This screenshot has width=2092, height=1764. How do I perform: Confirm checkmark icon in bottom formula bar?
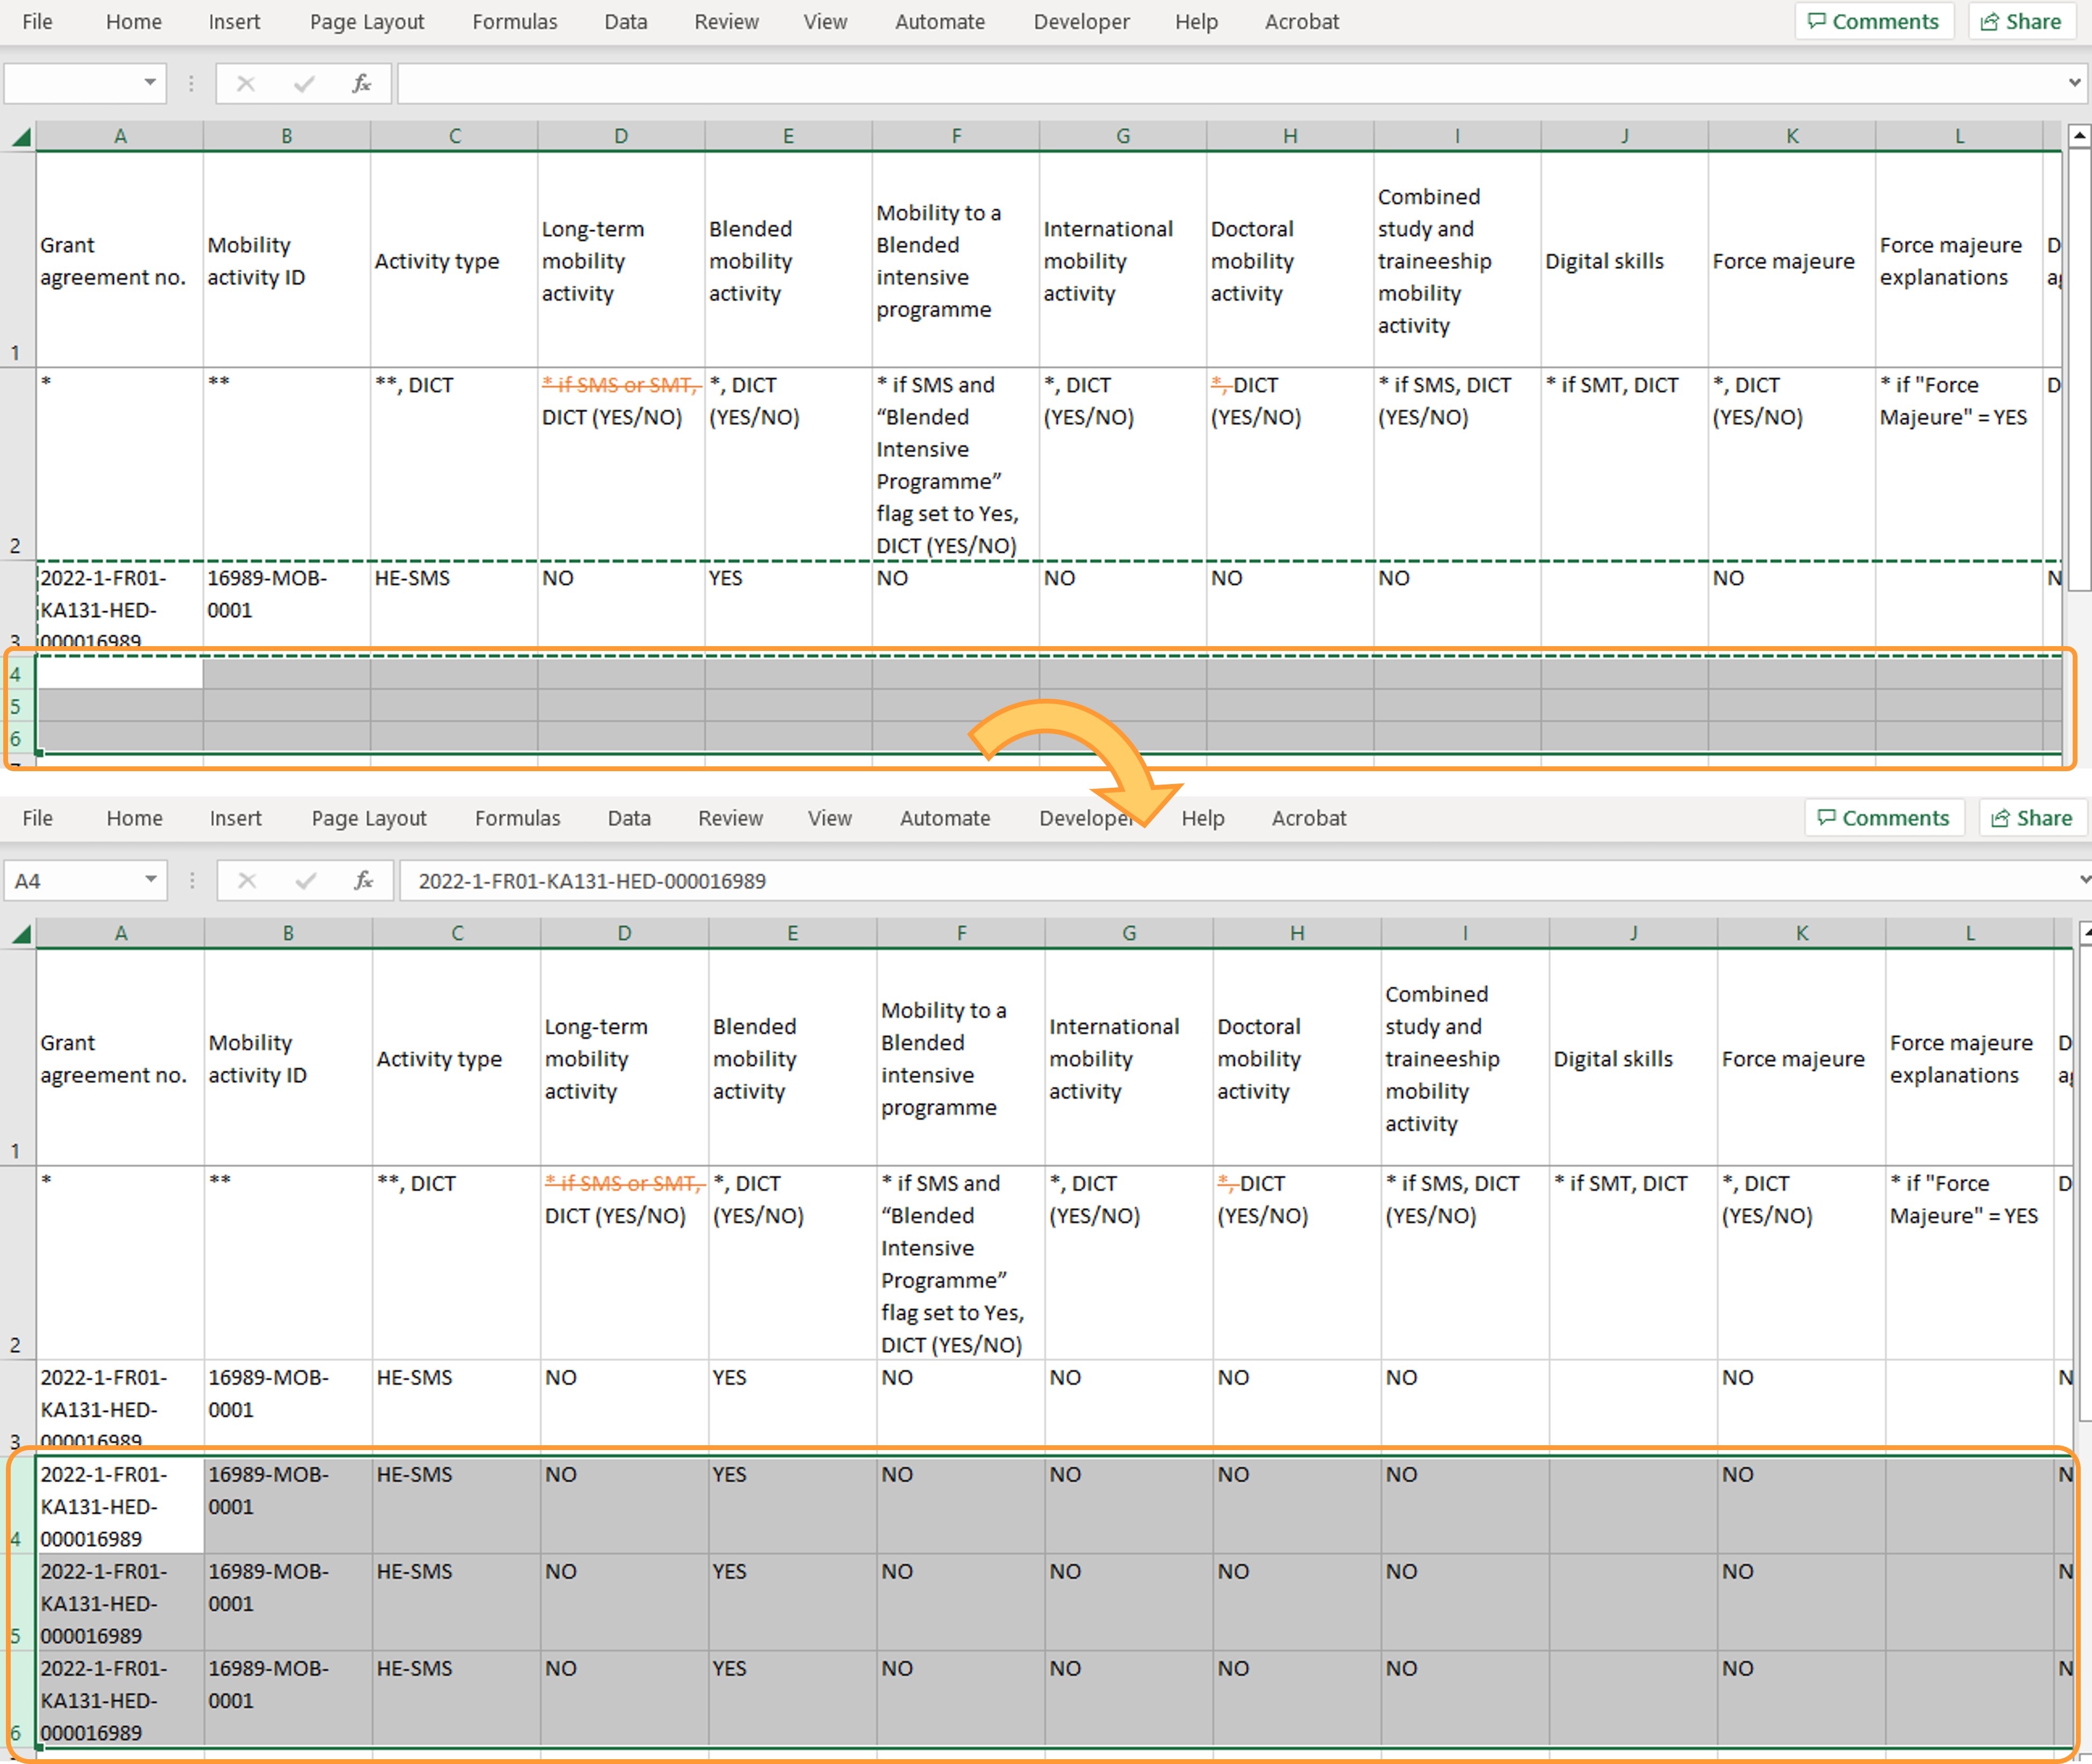[306, 880]
